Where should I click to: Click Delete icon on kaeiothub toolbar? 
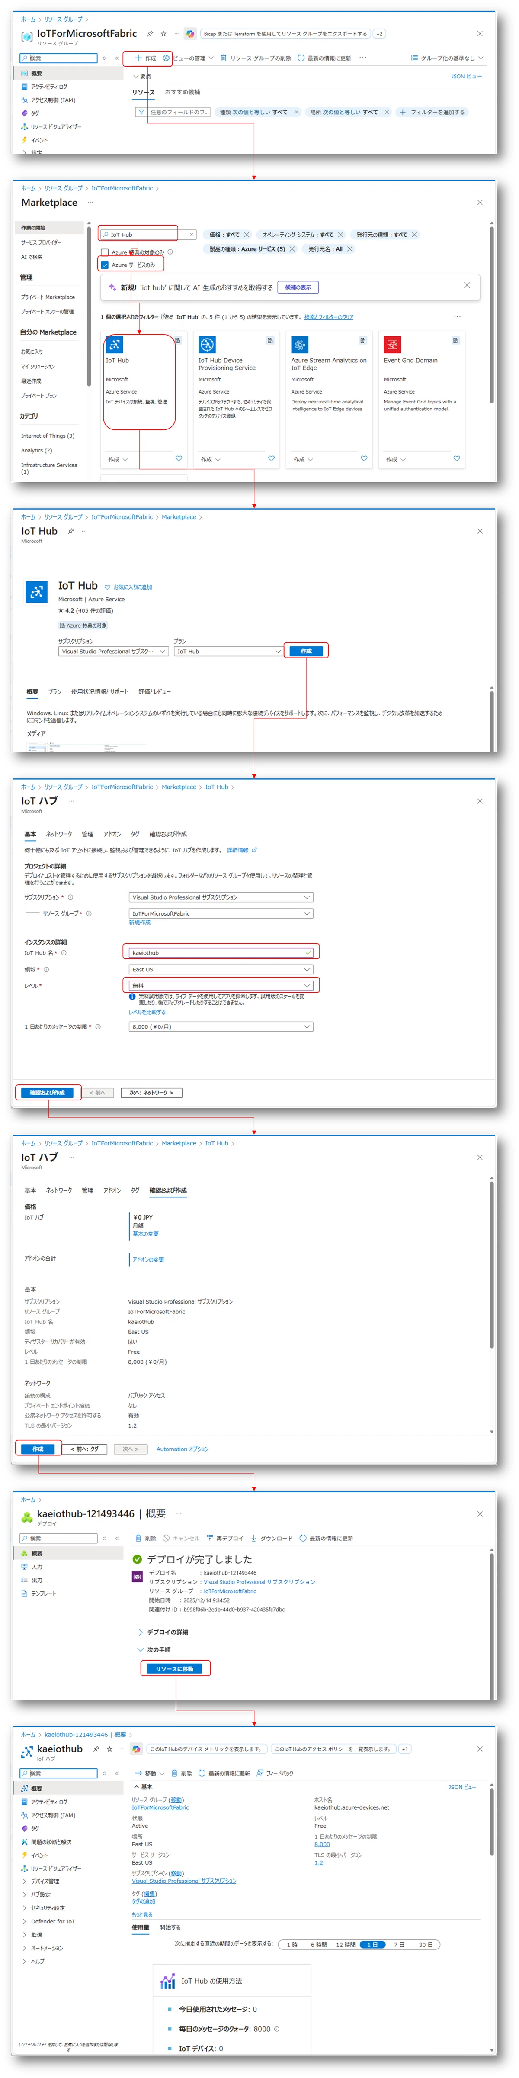point(175,1773)
